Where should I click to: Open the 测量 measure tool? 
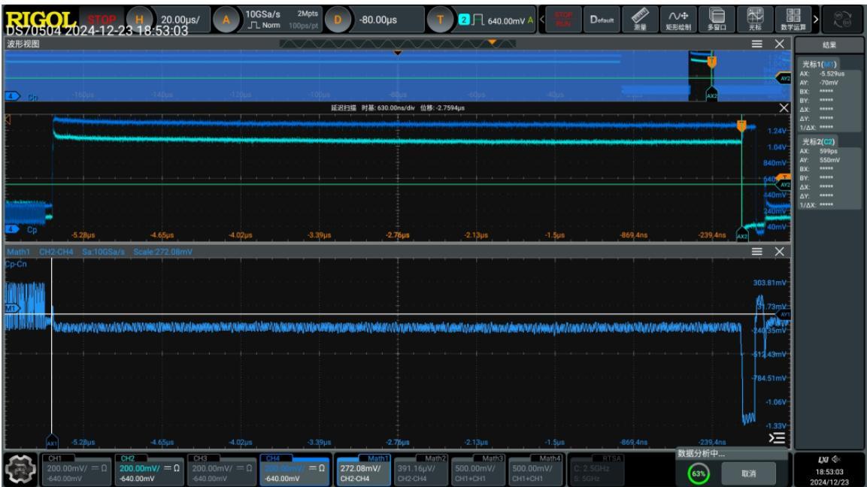[x=640, y=20]
